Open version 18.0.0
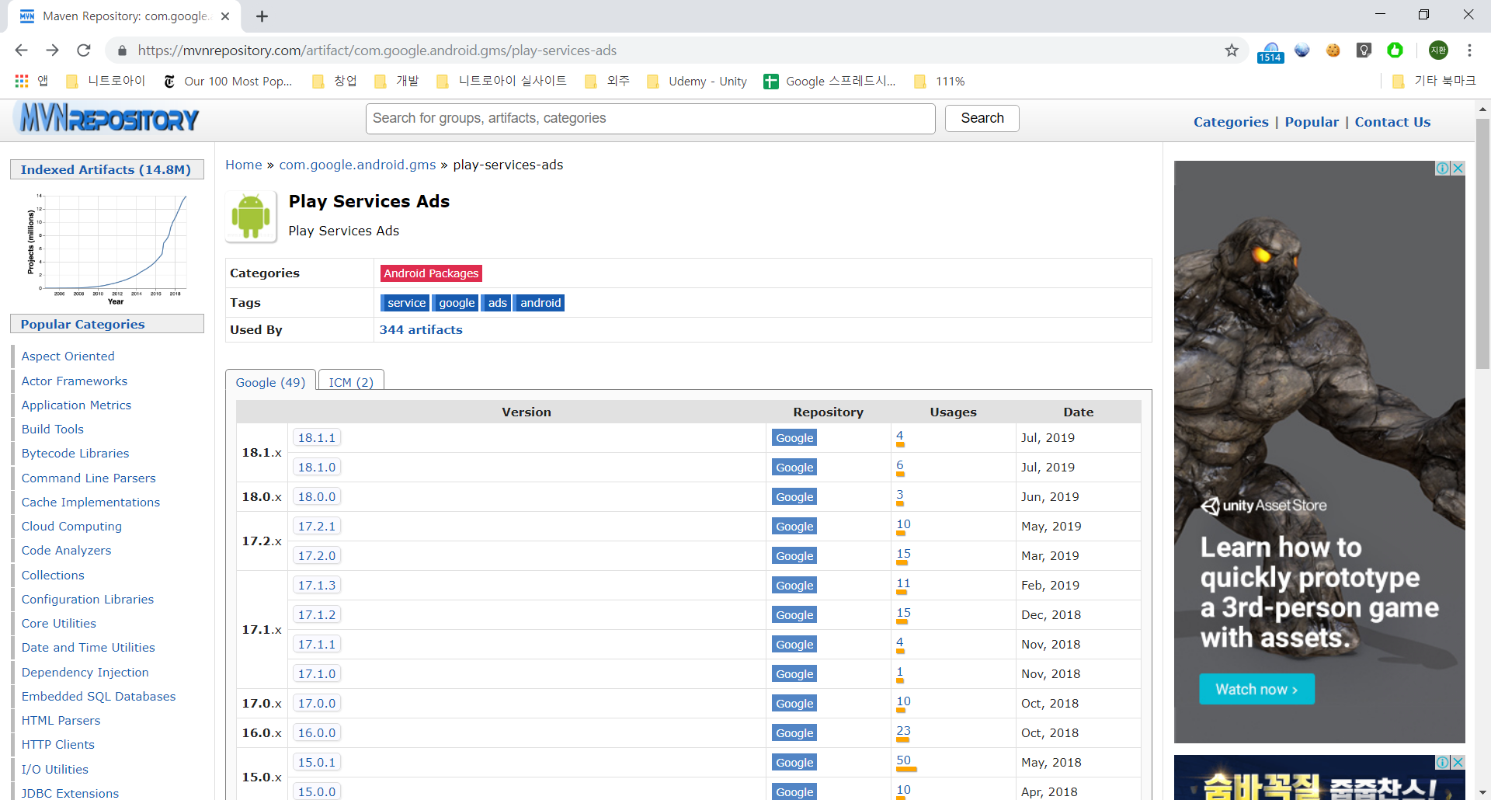The width and height of the screenshot is (1491, 800). click(x=317, y=497)
